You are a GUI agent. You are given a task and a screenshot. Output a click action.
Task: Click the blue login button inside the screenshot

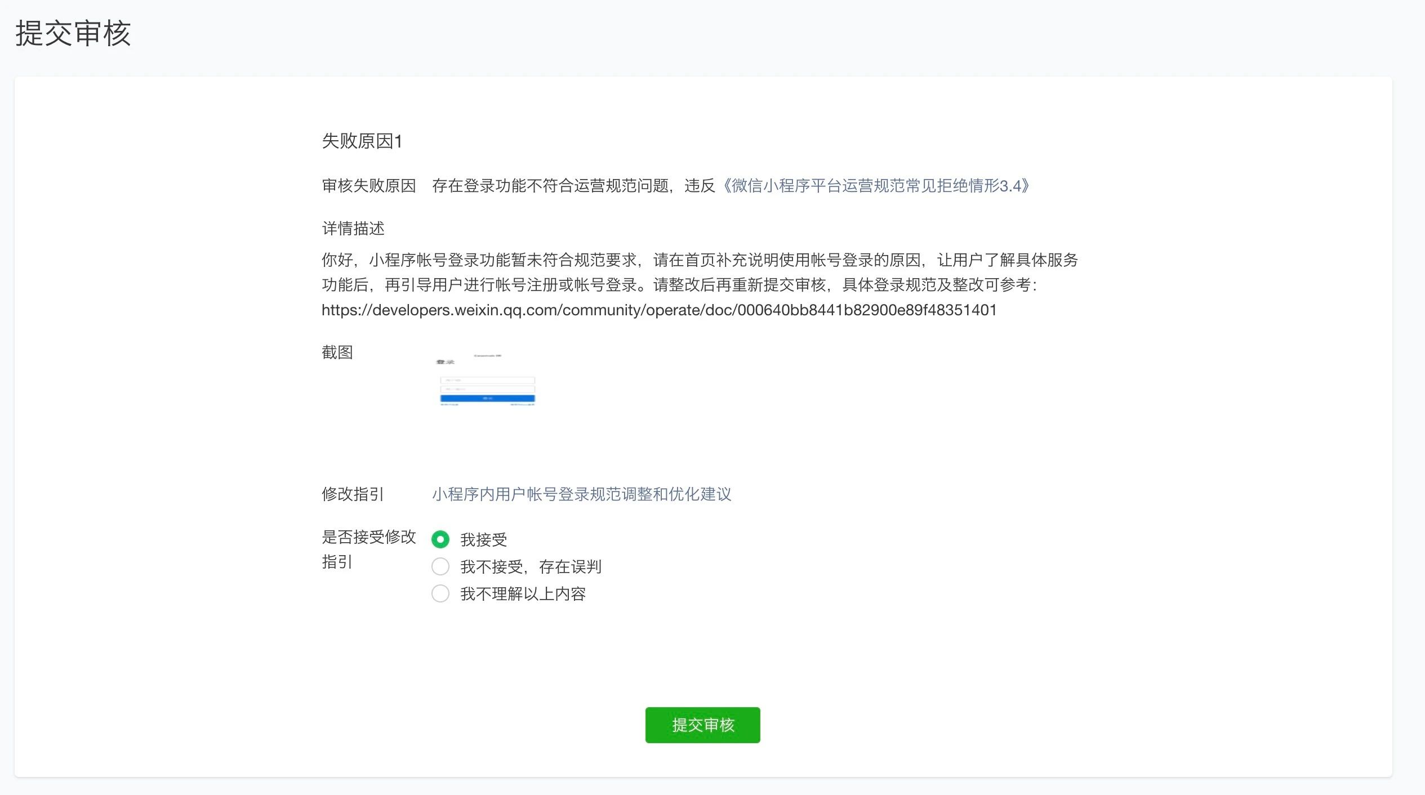coord(488,398)
